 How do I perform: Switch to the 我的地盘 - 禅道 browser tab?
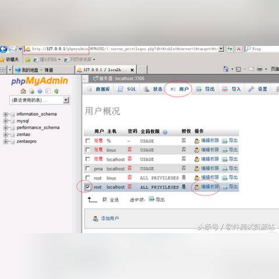click(x=44, y=70)
